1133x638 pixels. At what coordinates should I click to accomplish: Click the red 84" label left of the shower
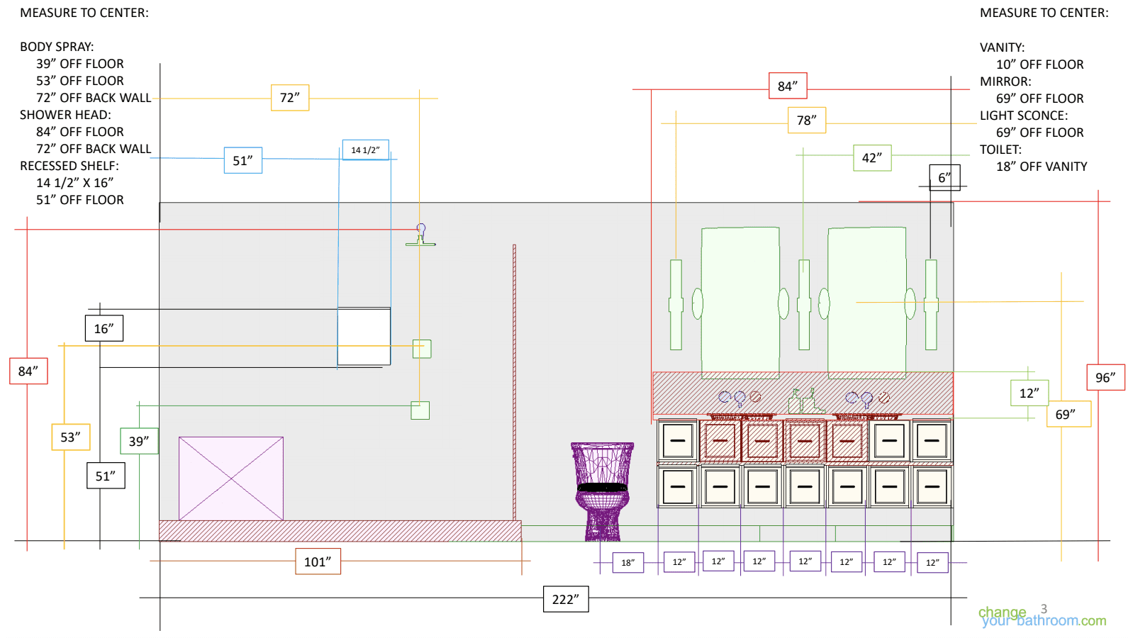tap(28, 371)
